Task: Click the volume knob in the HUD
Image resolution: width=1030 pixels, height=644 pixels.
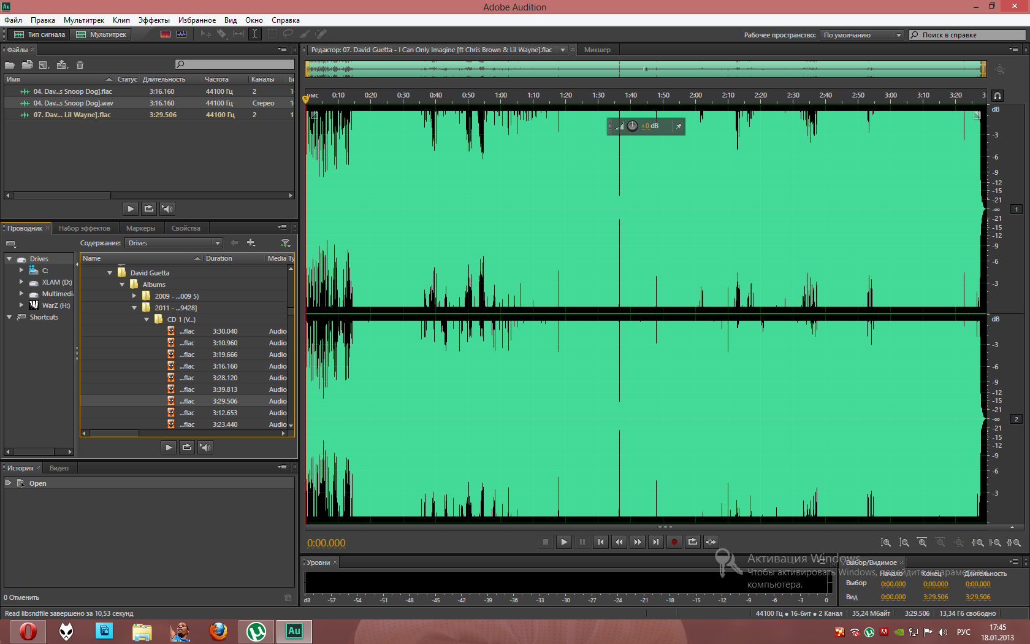Action: (x=632, y=126)
